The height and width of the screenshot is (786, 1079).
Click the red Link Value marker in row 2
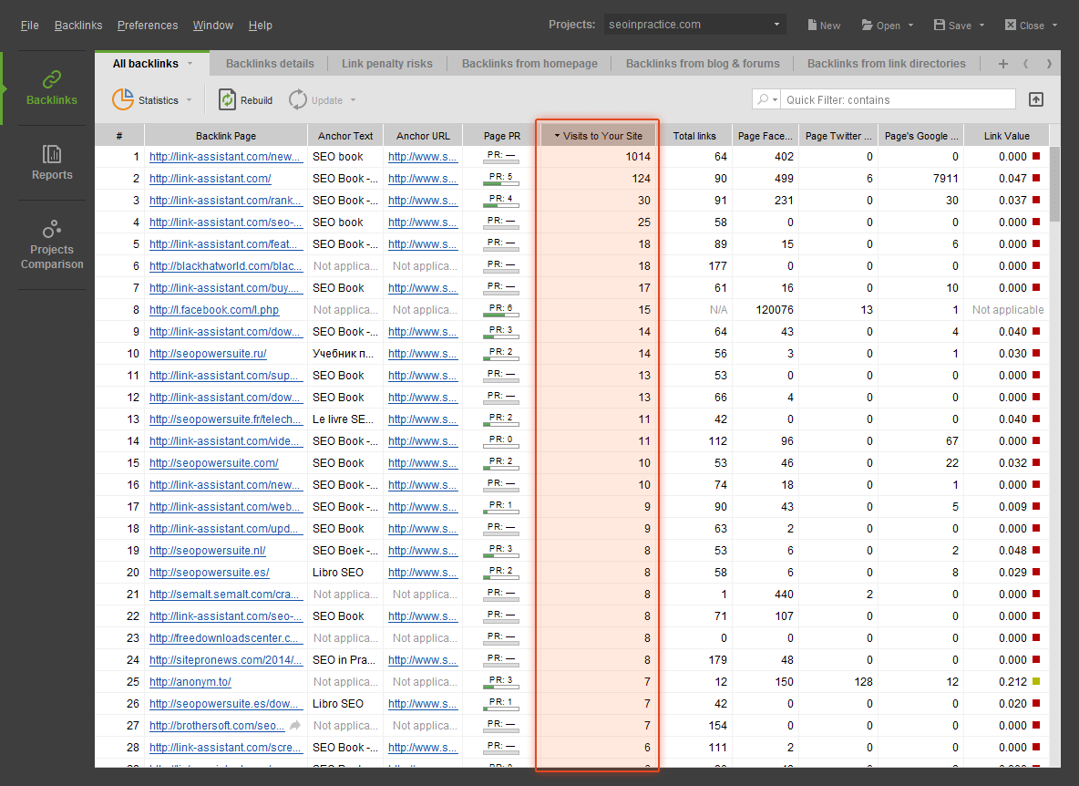[1036, 178]
